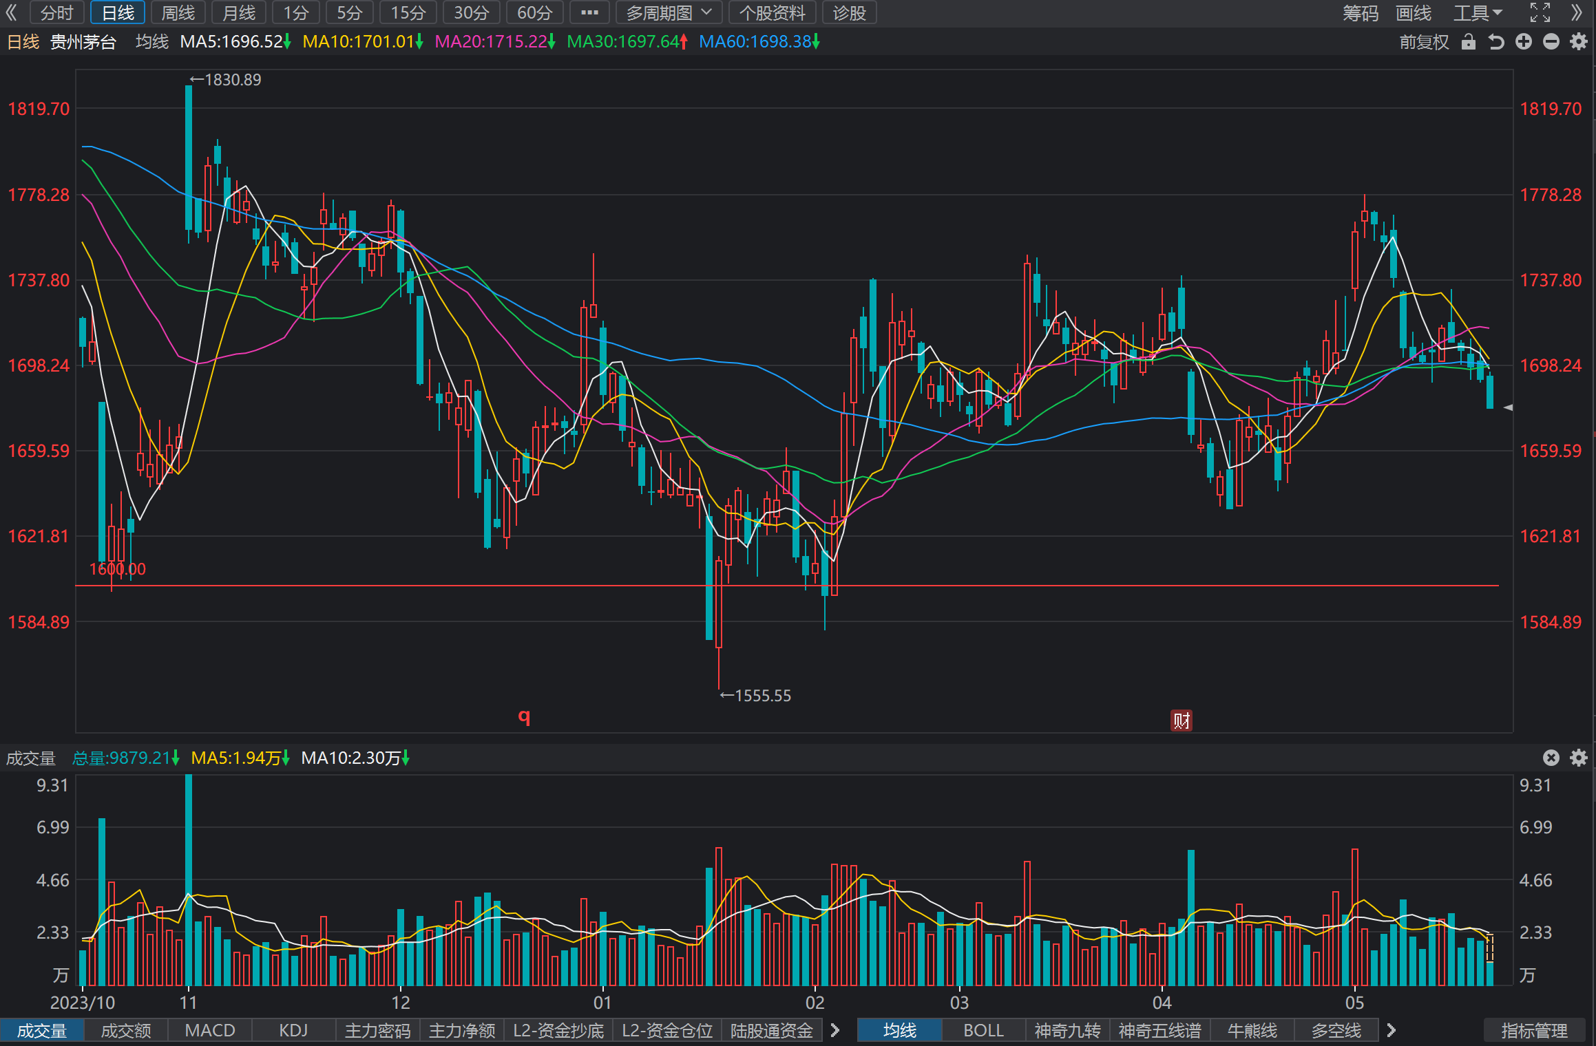Screen dimensions: 1596x1046
Task: Select 成交额 indicator tab
Action: [x=126, y=1030]
